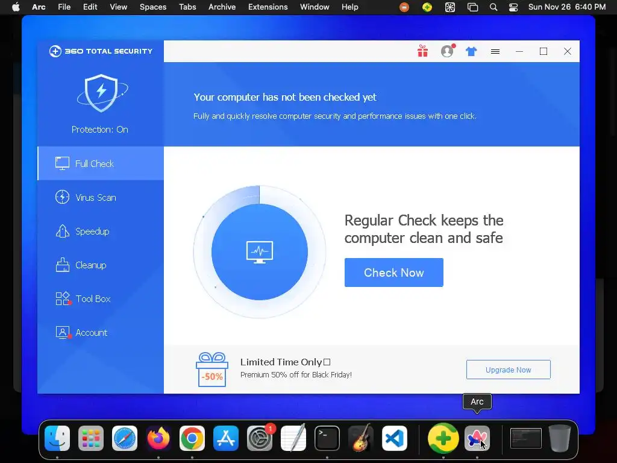Open Finder from the dock

click(57, 438)
